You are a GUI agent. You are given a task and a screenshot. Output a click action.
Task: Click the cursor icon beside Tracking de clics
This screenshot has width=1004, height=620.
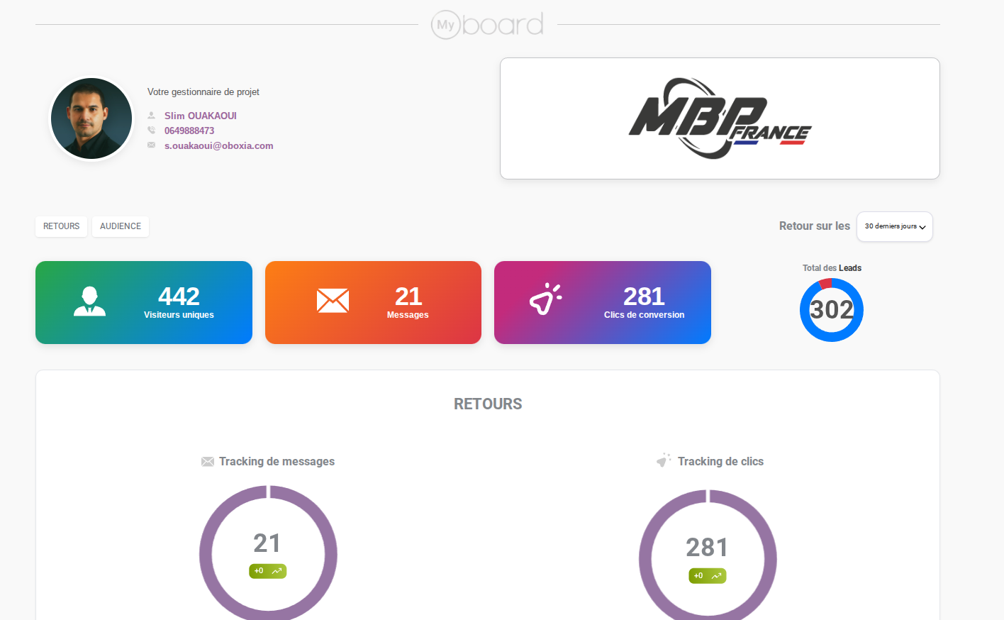[x=664, y=460]
